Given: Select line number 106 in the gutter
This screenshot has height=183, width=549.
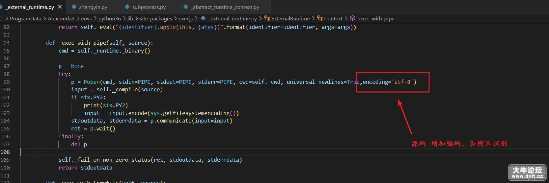Looking at the screenshot, I should coord(5,136).
